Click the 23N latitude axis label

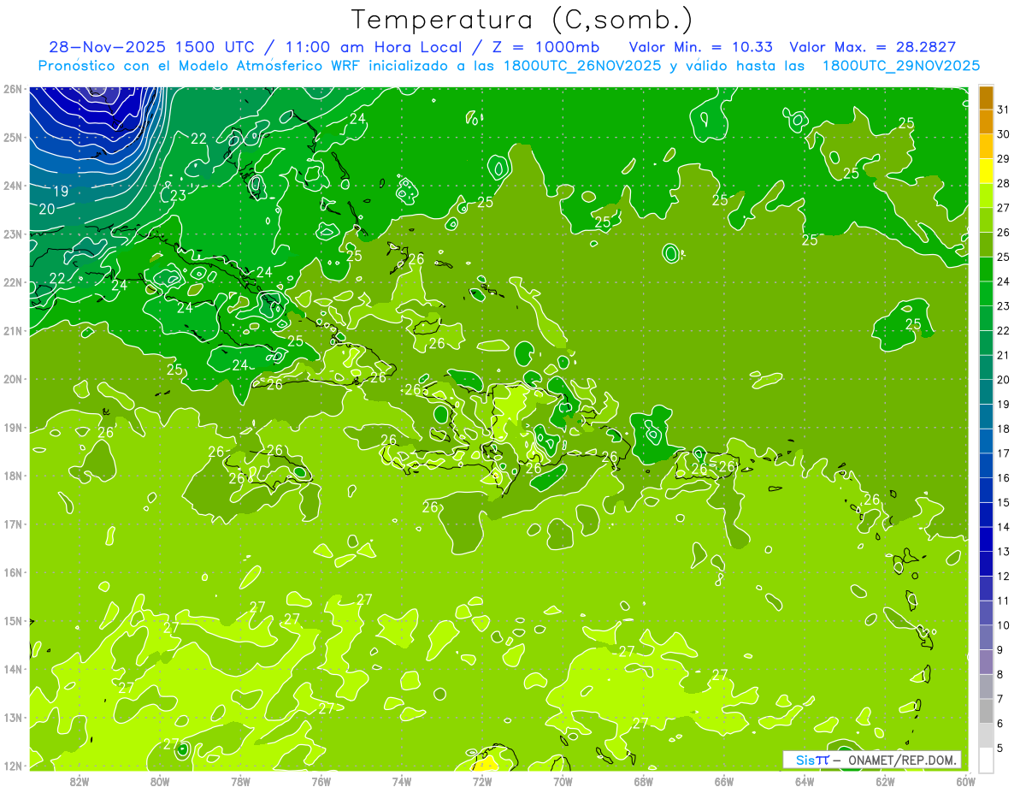point(13,234)
